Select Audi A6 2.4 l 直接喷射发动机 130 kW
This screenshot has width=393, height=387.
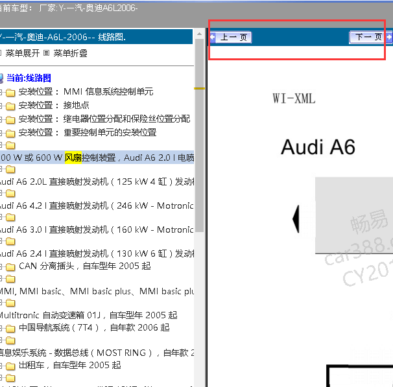point(97,253)
